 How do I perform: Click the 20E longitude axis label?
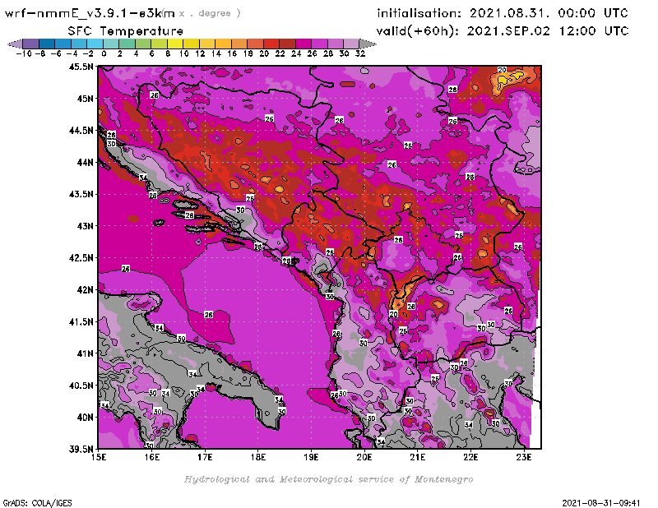pyautogui.click(x=364, y=457)
